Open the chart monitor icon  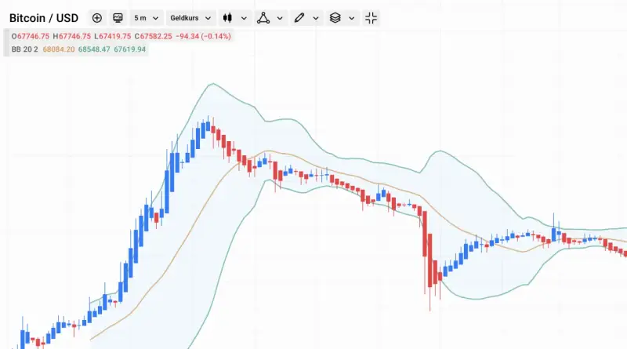[x=118, y=18]
